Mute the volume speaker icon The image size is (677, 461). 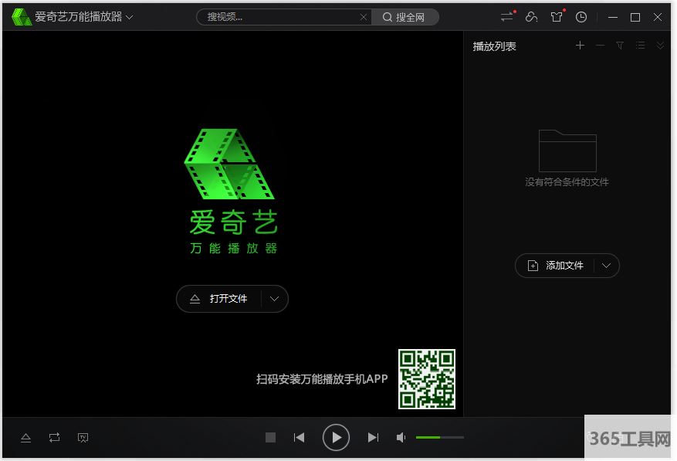click(x=401, y=438)
